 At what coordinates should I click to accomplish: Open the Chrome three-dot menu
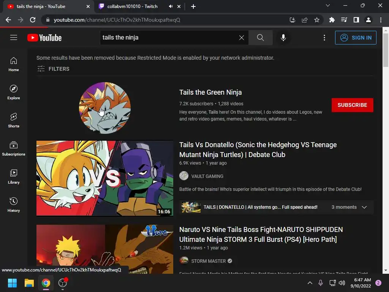[x=381, y=20]
